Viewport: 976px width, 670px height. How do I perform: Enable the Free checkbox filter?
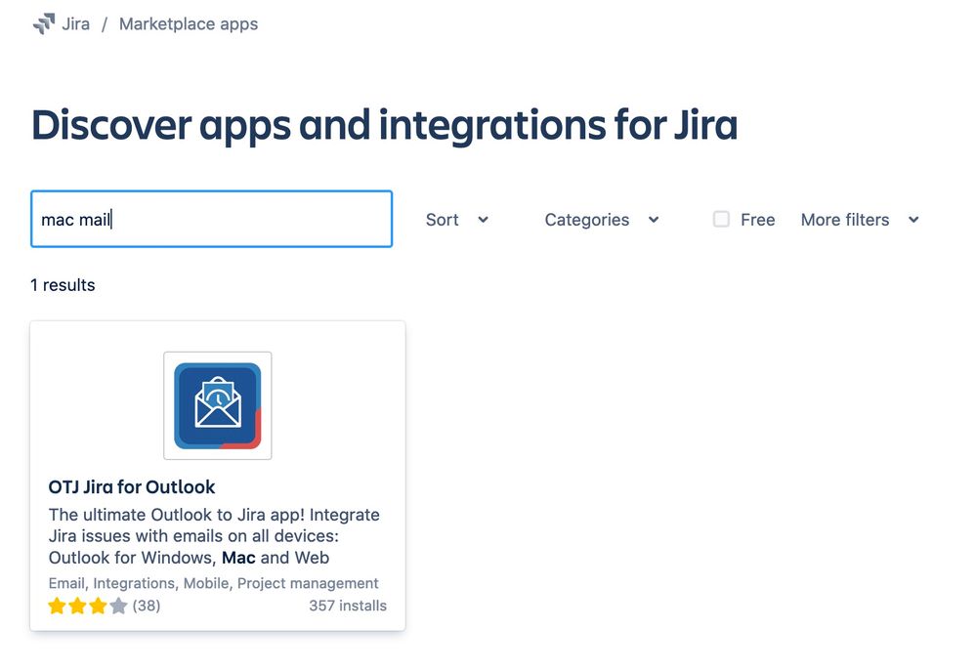tap(721, 219)
